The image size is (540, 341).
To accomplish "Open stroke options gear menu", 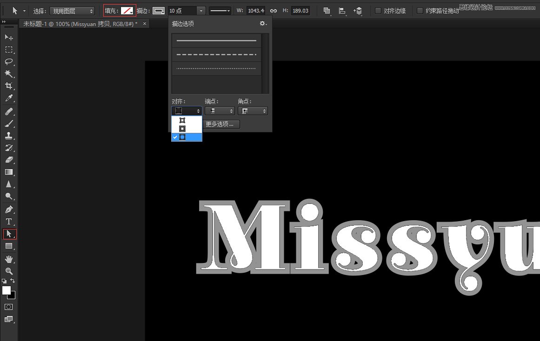I will pos(263,23).
